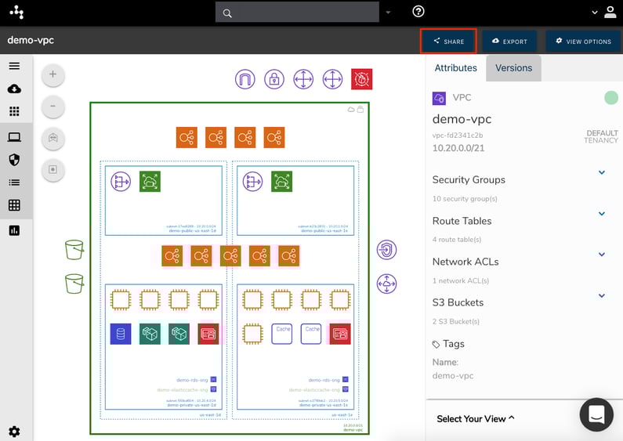This screenshot has height=441, width=623.
Task: Click the help question mark icon
Action: (x=418, y=12)
